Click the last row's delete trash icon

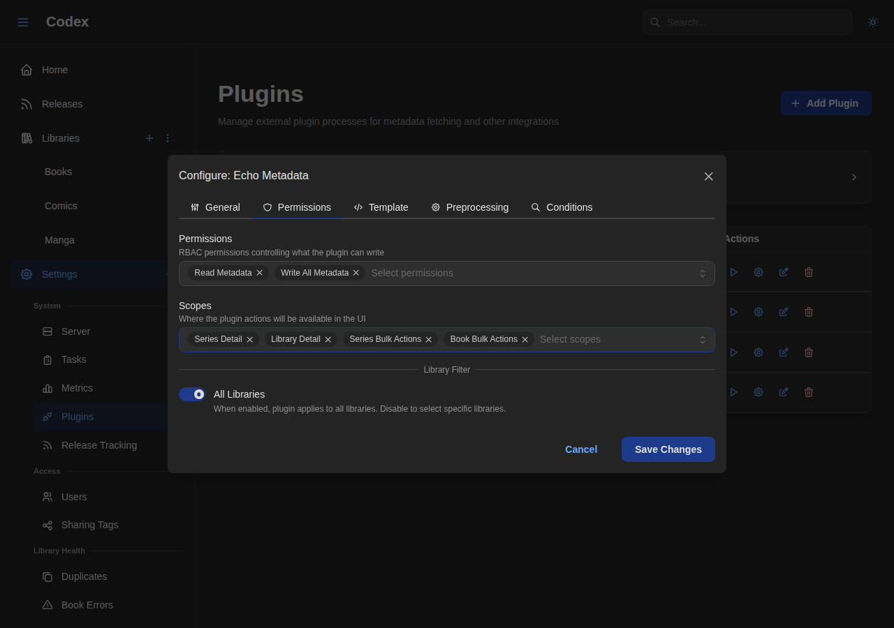tap(809, 392)
